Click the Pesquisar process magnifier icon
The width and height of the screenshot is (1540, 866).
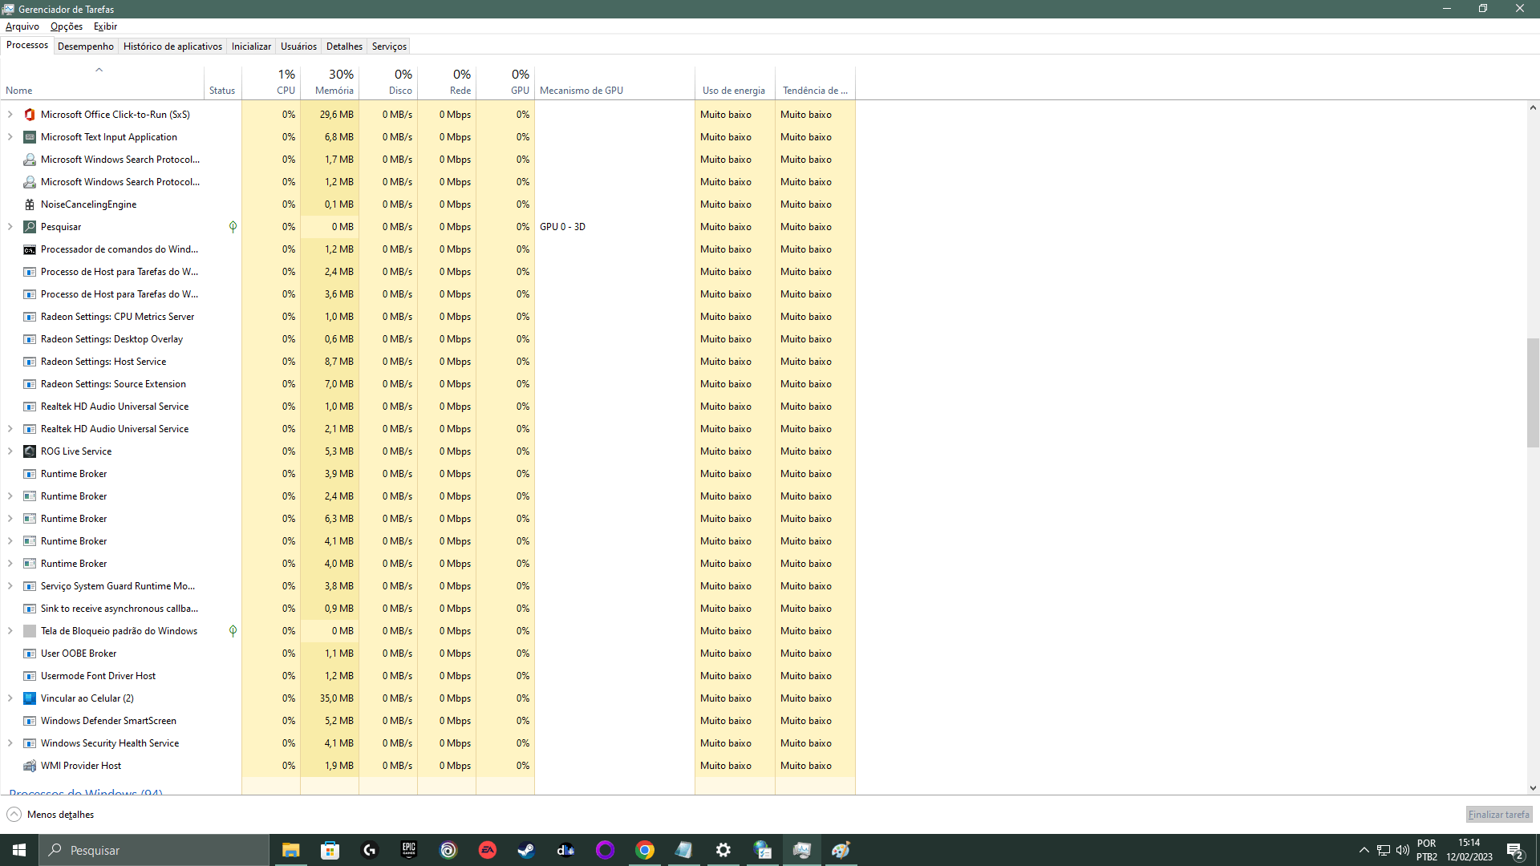tap(30, 227)
